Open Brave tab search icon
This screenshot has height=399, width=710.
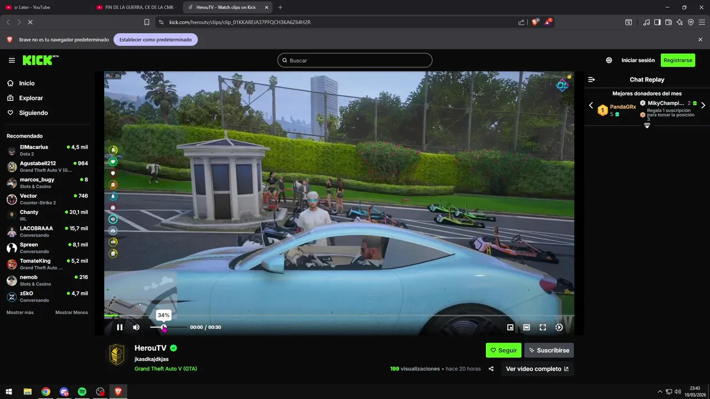628,22
